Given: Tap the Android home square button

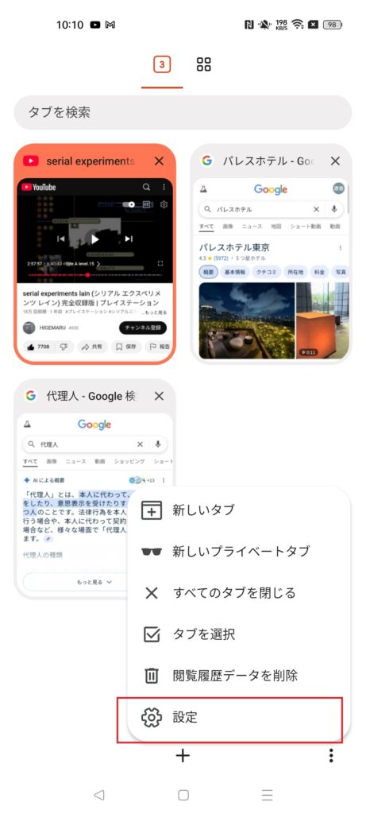Looking at the screenshot, I should (183, 795).
